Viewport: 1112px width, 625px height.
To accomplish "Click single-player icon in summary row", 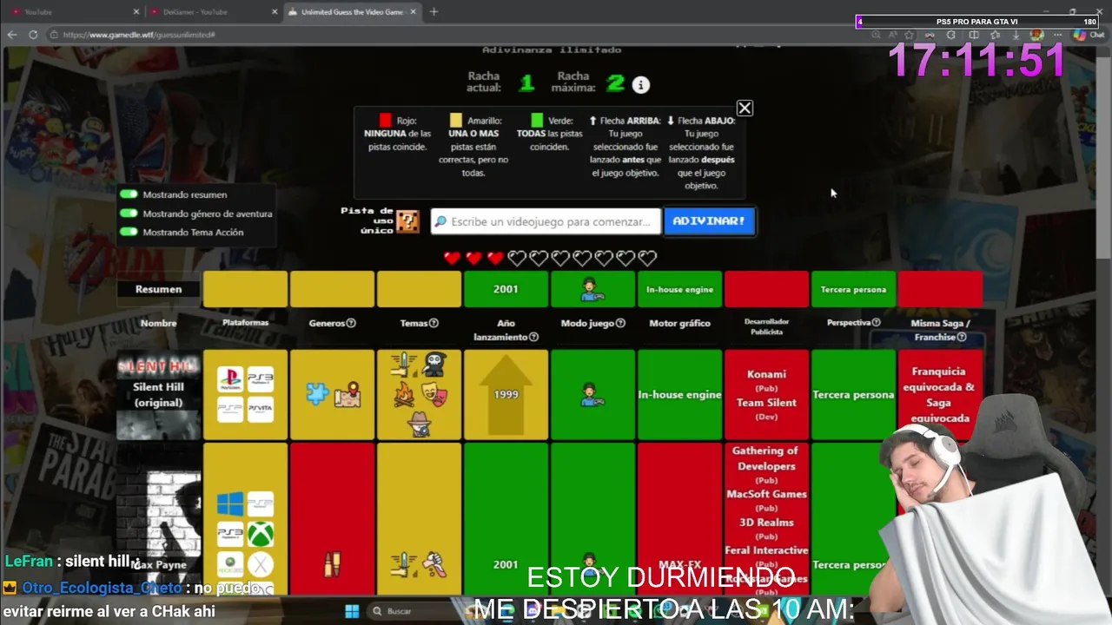I will [x=592, y=289].
